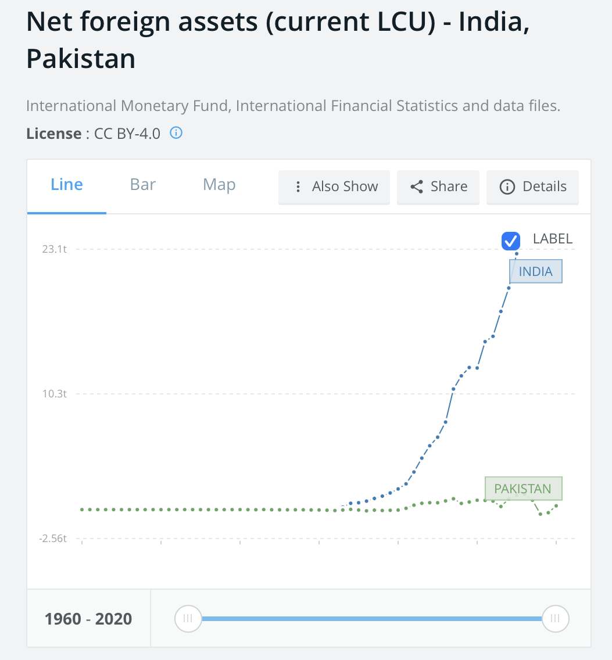Switch to the Bar tab
Image resolution: width=612 pixels, height=660 pixels.
click(143, 185)
